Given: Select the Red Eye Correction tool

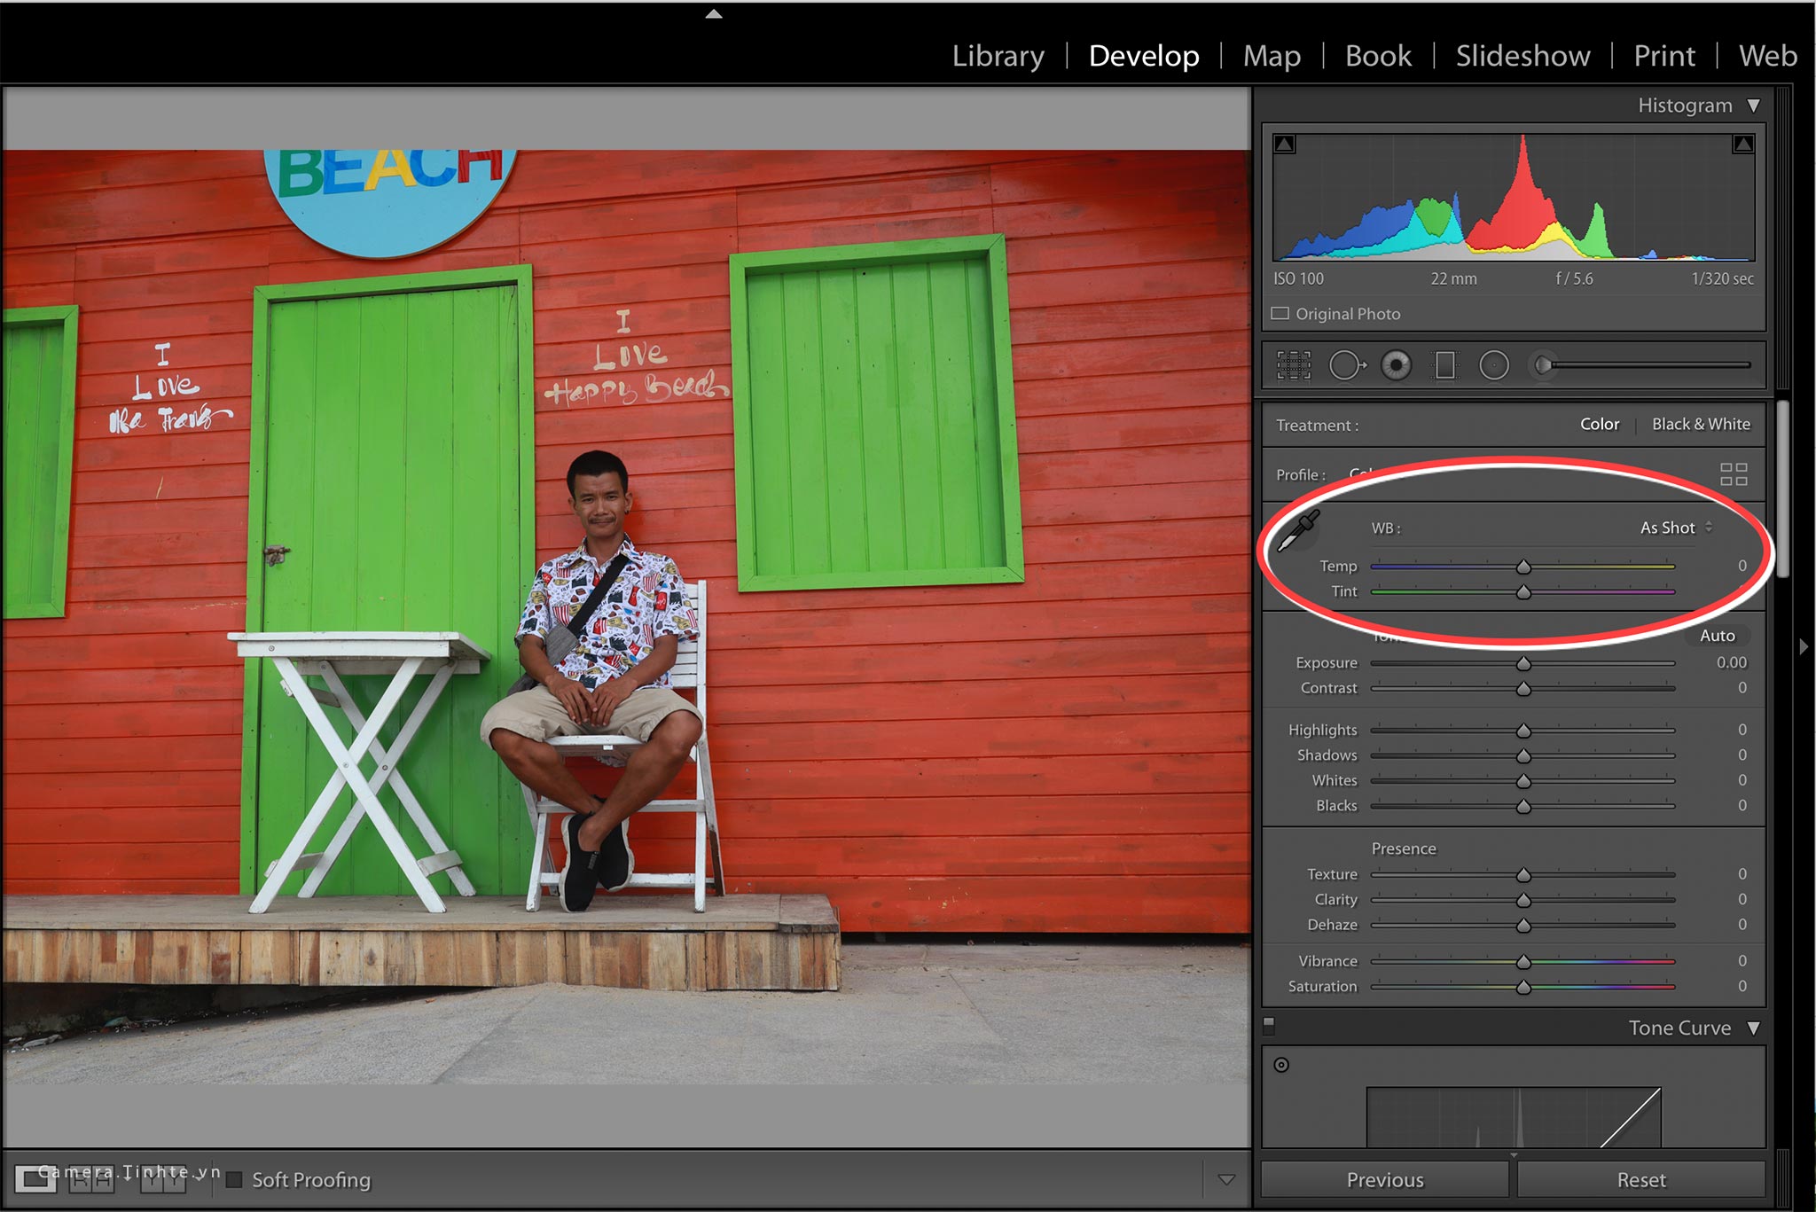Looking at the screenshot, I should 1396,365.
